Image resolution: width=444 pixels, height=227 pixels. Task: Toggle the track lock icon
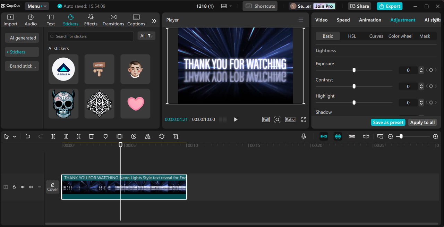14,187
